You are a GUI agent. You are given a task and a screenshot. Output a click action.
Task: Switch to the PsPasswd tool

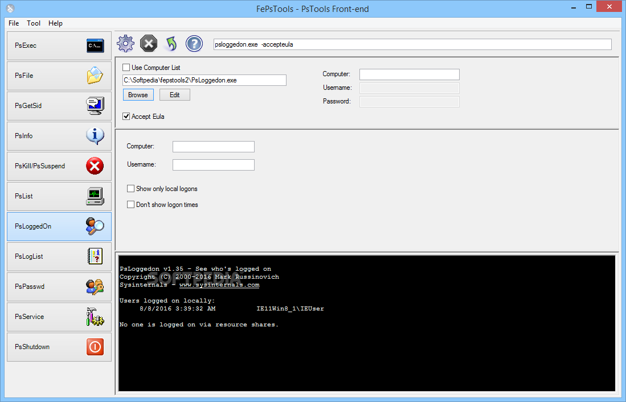pos(59,287)
